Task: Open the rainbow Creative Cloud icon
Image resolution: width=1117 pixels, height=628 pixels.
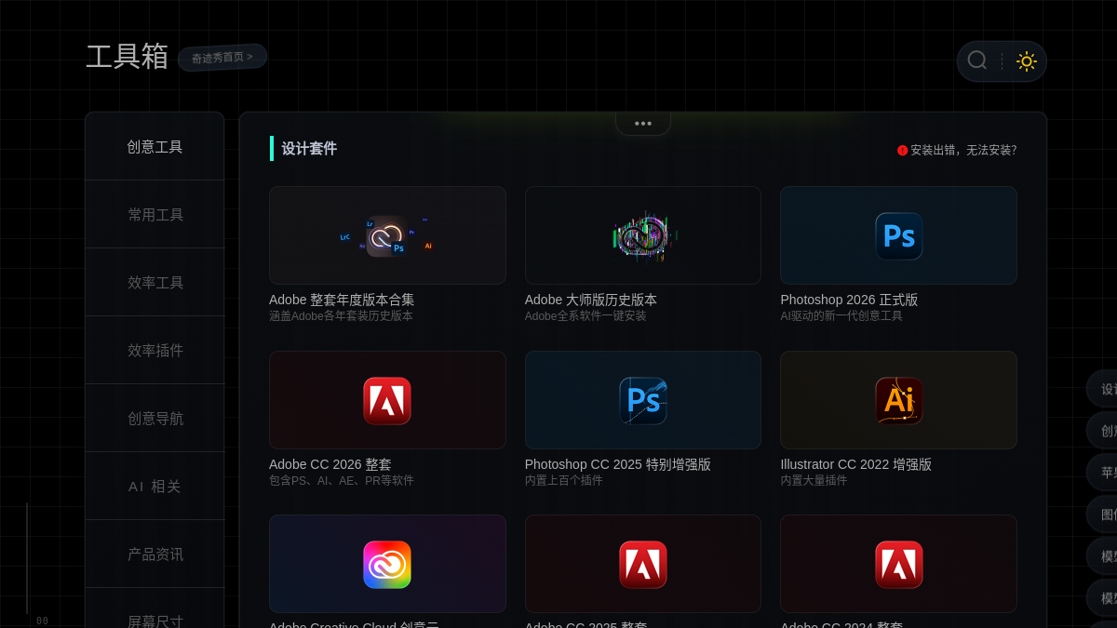Action: [387, 564]
